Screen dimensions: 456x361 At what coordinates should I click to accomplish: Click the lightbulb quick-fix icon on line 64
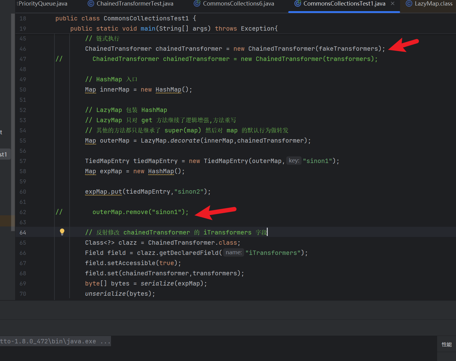click(x=62, y=232)
